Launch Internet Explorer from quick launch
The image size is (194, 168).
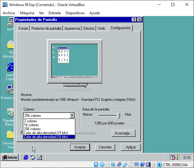26,157
